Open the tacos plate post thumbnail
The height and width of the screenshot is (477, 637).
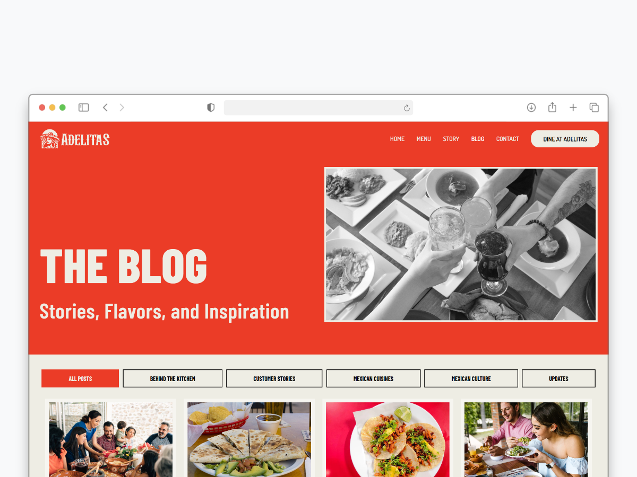(388, 439)
